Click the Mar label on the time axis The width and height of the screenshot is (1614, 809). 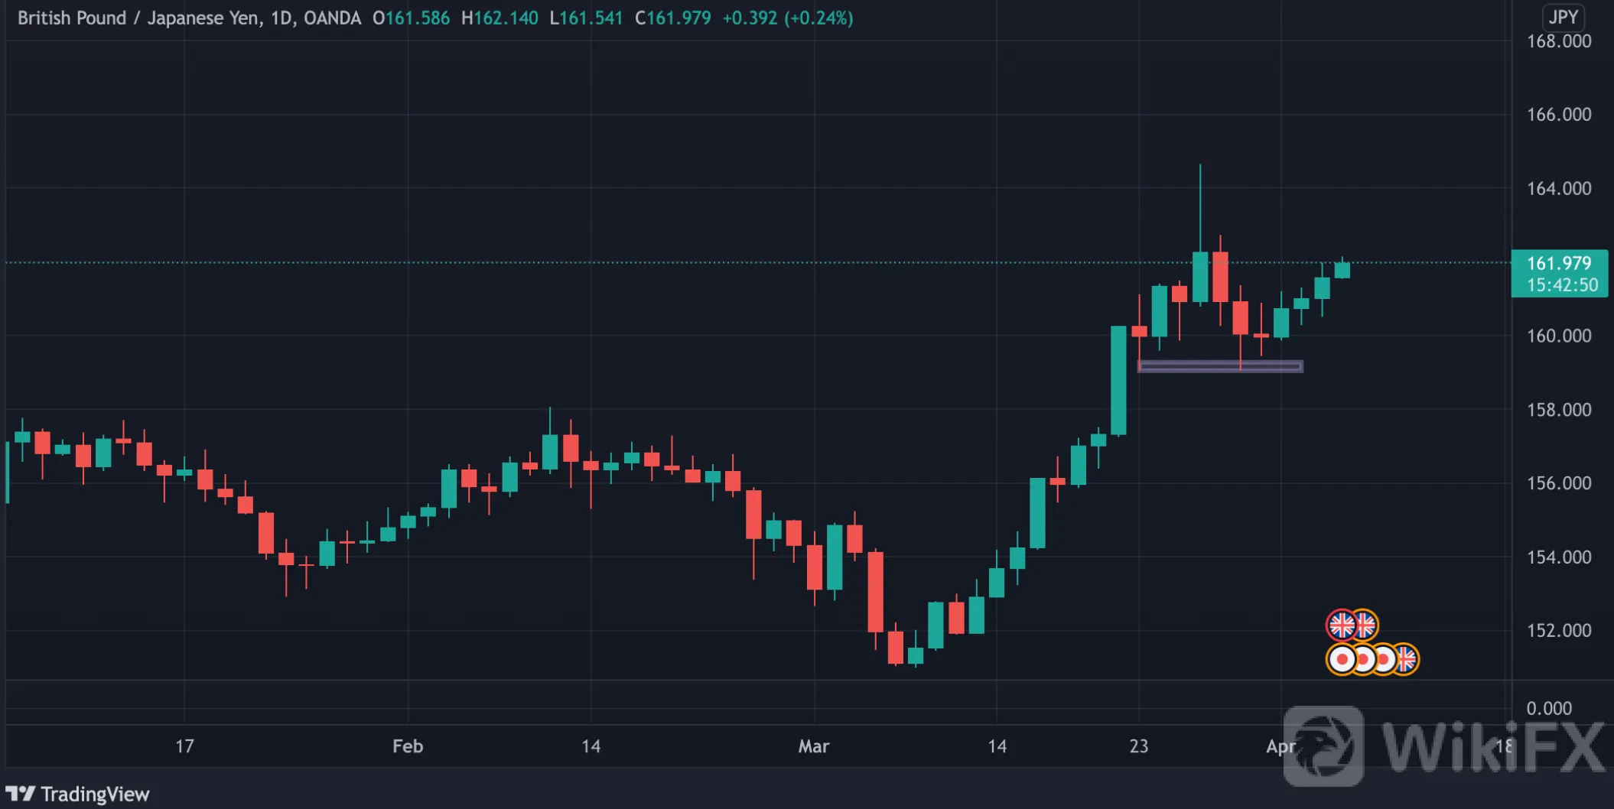(814, 746)
